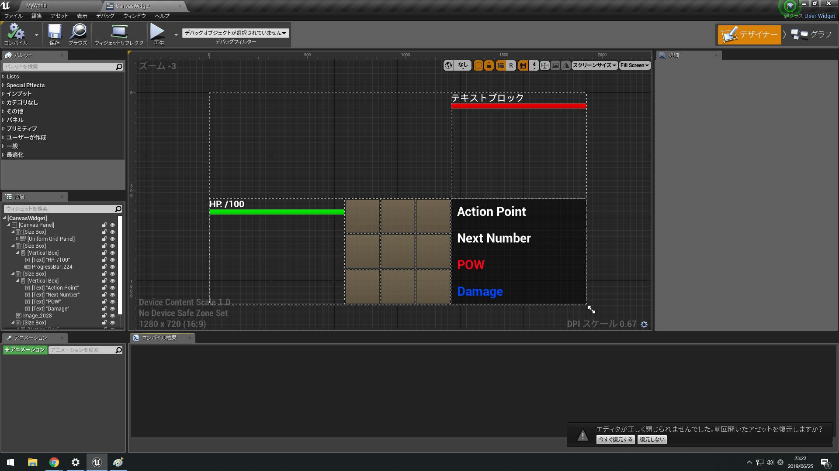Hide ProgressBar_224 using its eye icon
The width and height of the screenshot is (839, 471).
112,267
